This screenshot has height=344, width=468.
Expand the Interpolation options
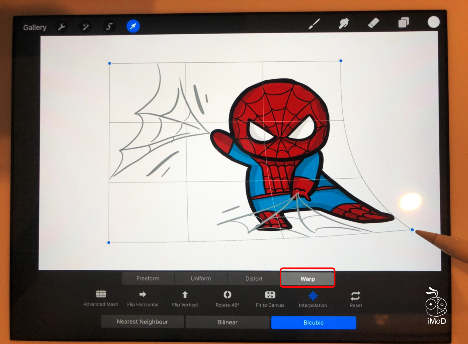[313, 299]
